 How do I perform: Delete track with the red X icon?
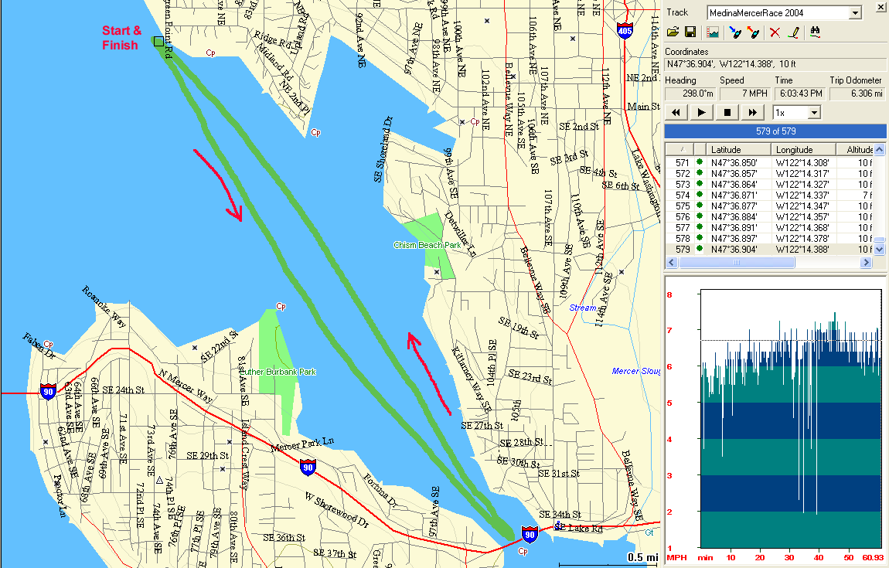775,32
